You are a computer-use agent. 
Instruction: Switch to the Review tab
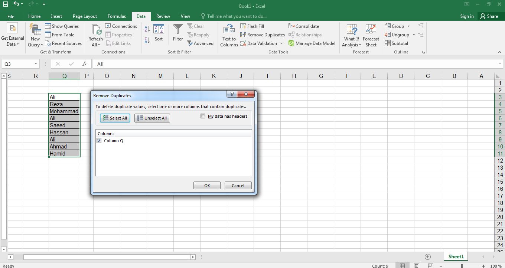click(163, 16)
